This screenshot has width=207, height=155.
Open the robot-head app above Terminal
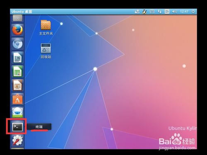tap(17, 113)
